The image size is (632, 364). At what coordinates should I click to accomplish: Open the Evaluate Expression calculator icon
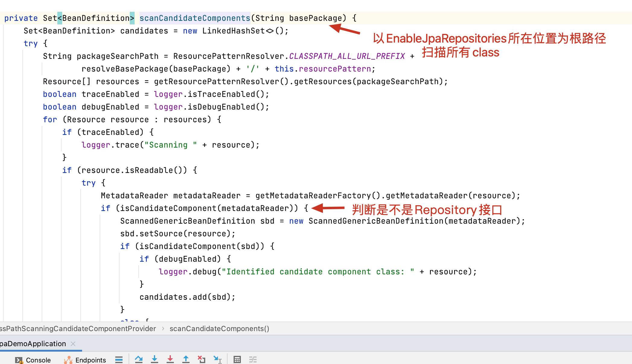tap(237, 359)
